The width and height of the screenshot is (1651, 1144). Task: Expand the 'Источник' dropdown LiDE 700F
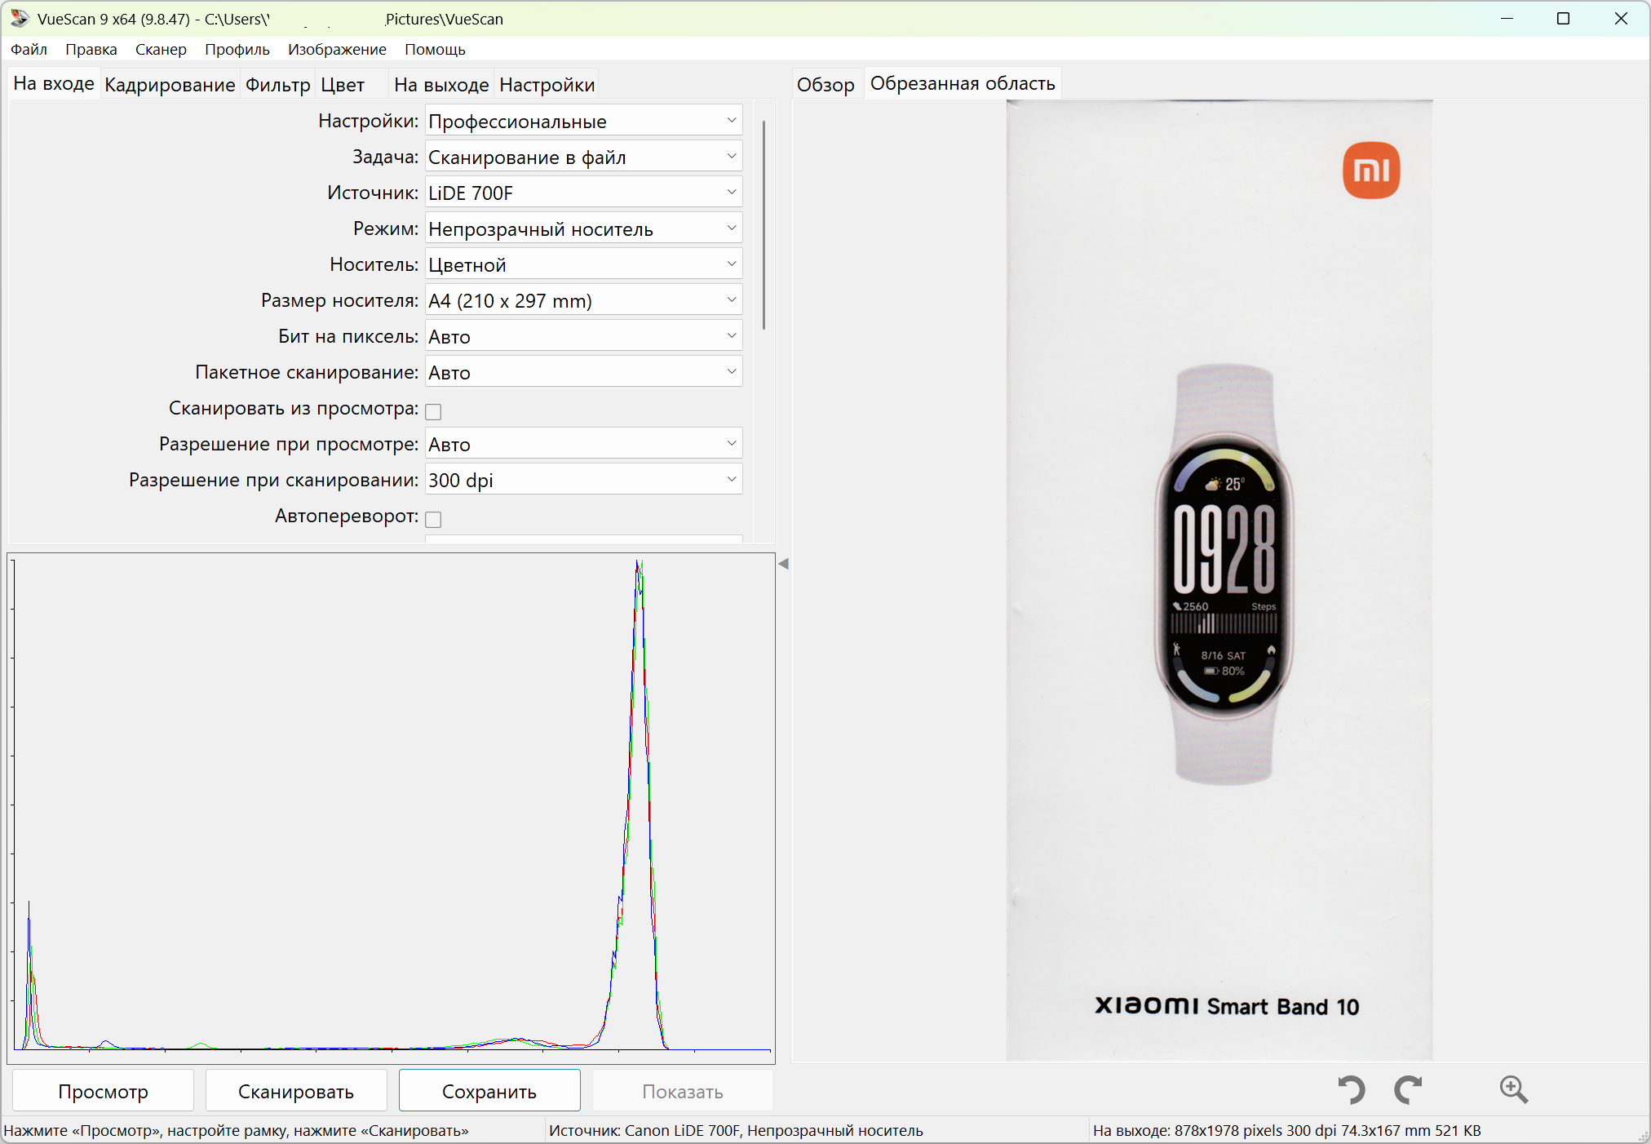584,193
